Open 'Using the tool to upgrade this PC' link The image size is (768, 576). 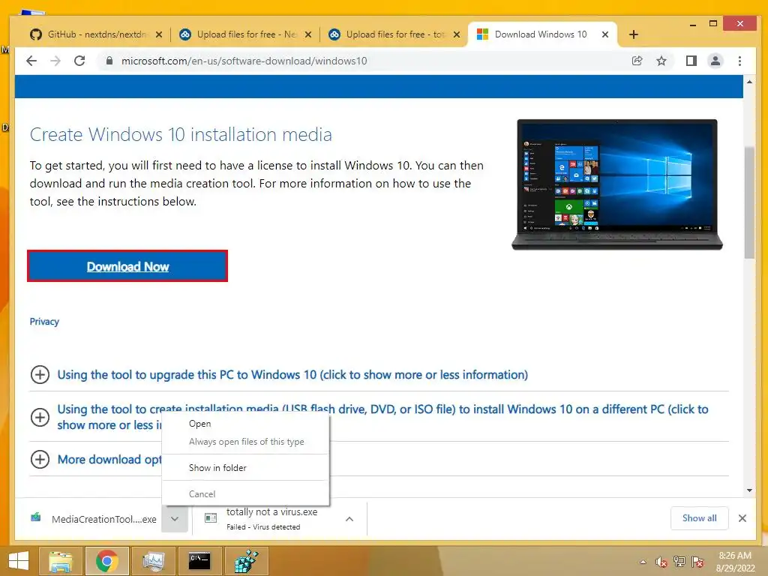point(292,375)
